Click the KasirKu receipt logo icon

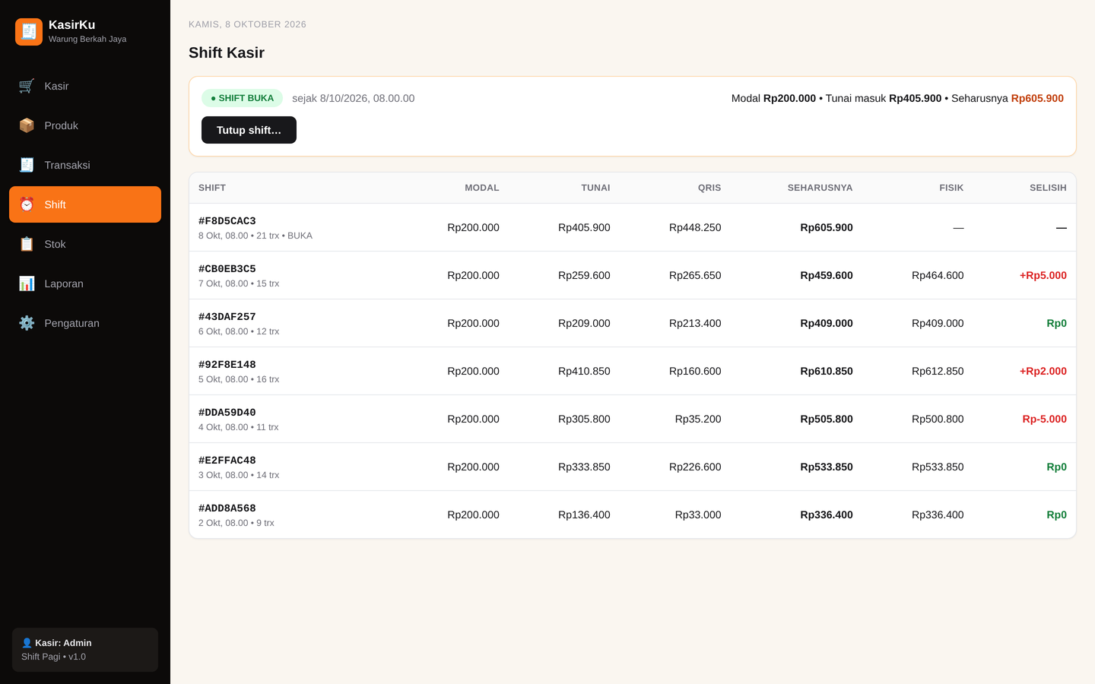tap(29, 32)
